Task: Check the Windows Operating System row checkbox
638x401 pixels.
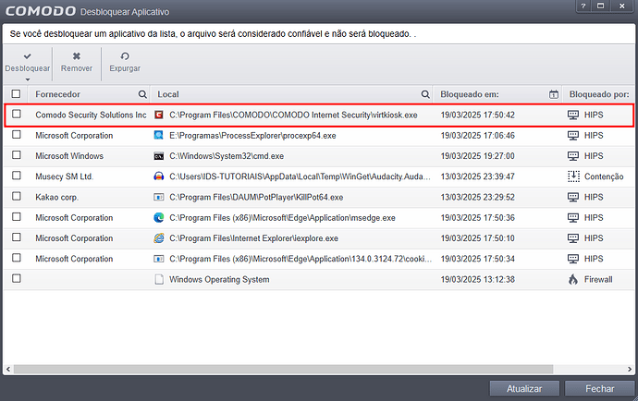Action: coord(17,278)
